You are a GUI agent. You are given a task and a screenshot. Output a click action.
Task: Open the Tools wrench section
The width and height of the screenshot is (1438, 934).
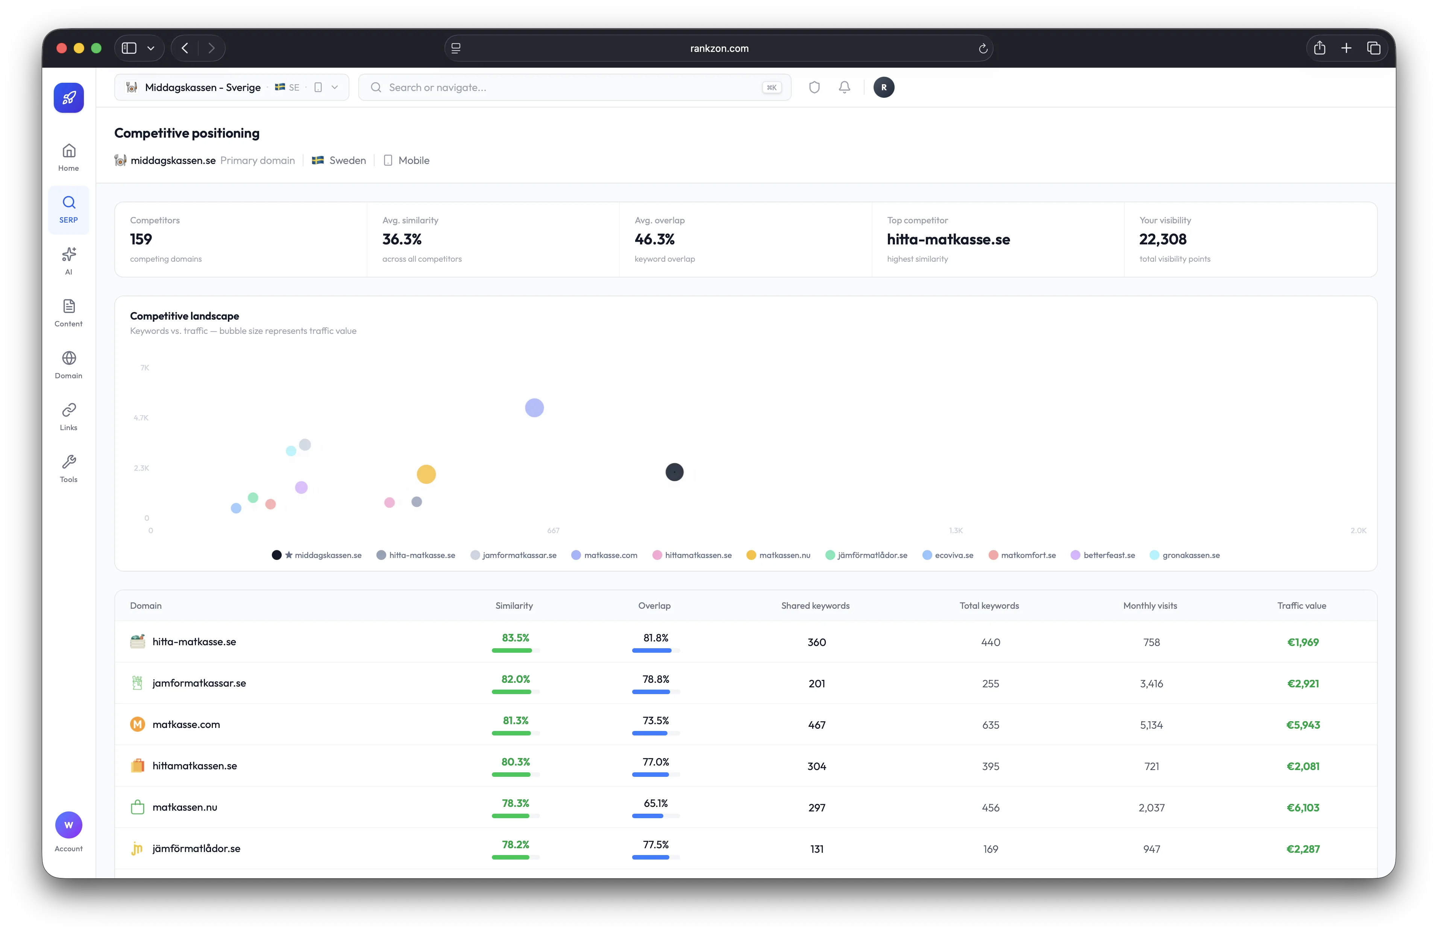(x=69, y=469)
